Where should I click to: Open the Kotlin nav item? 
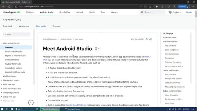pyautogui.click(x=92, y=12)
